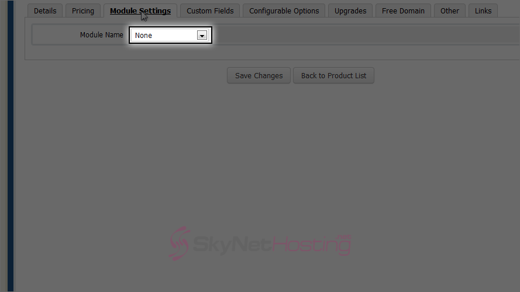This screenshot has width=520, height=292.
Task: Click the Save Changes button
Action: click(x=259, y=75)
